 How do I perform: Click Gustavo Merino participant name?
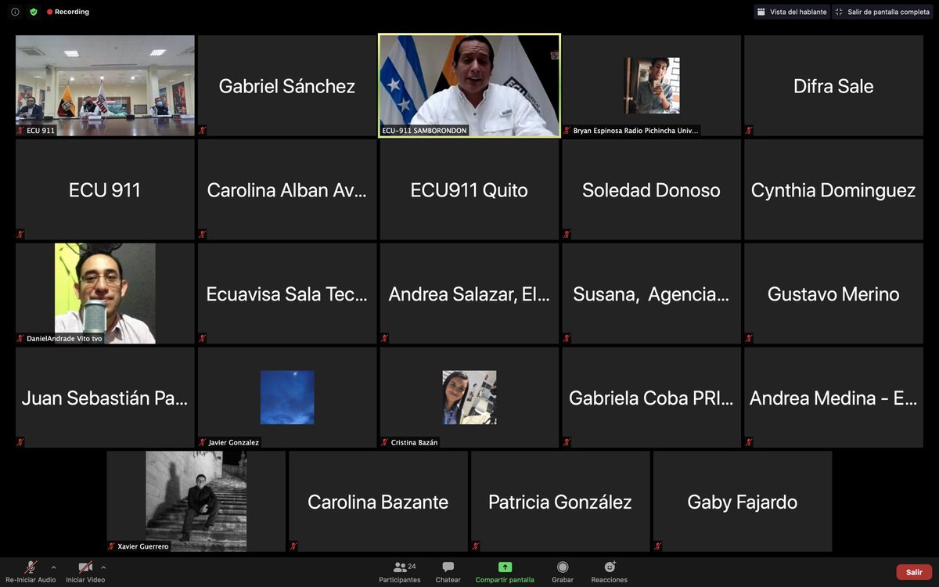pos(833,294)
